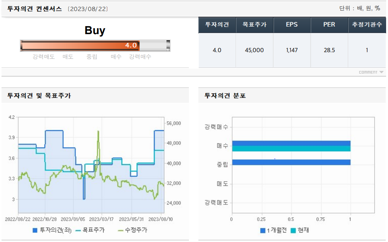
Task: Click the 투자의견 column header
Action: [x=217, y=25]
